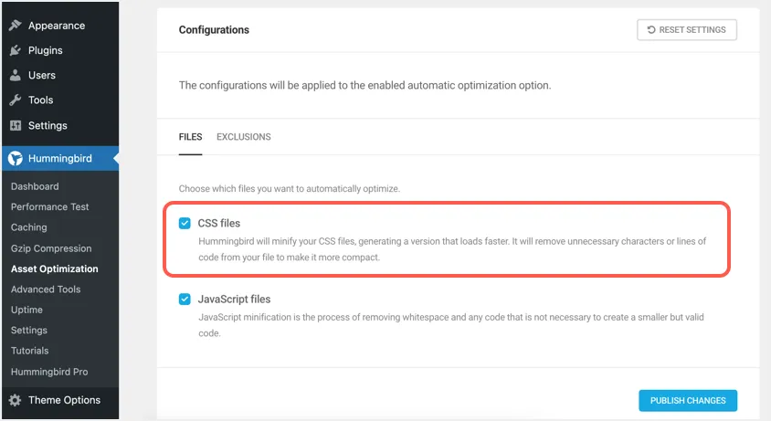
Task: Click the Settings sliders icon
Action: tap(16, 125)
